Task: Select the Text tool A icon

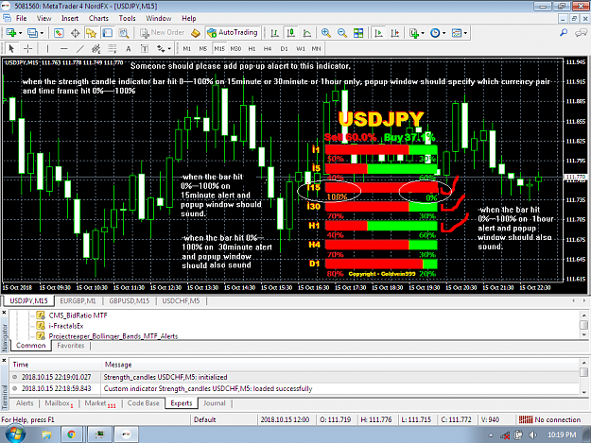Action: click(129, 48)
